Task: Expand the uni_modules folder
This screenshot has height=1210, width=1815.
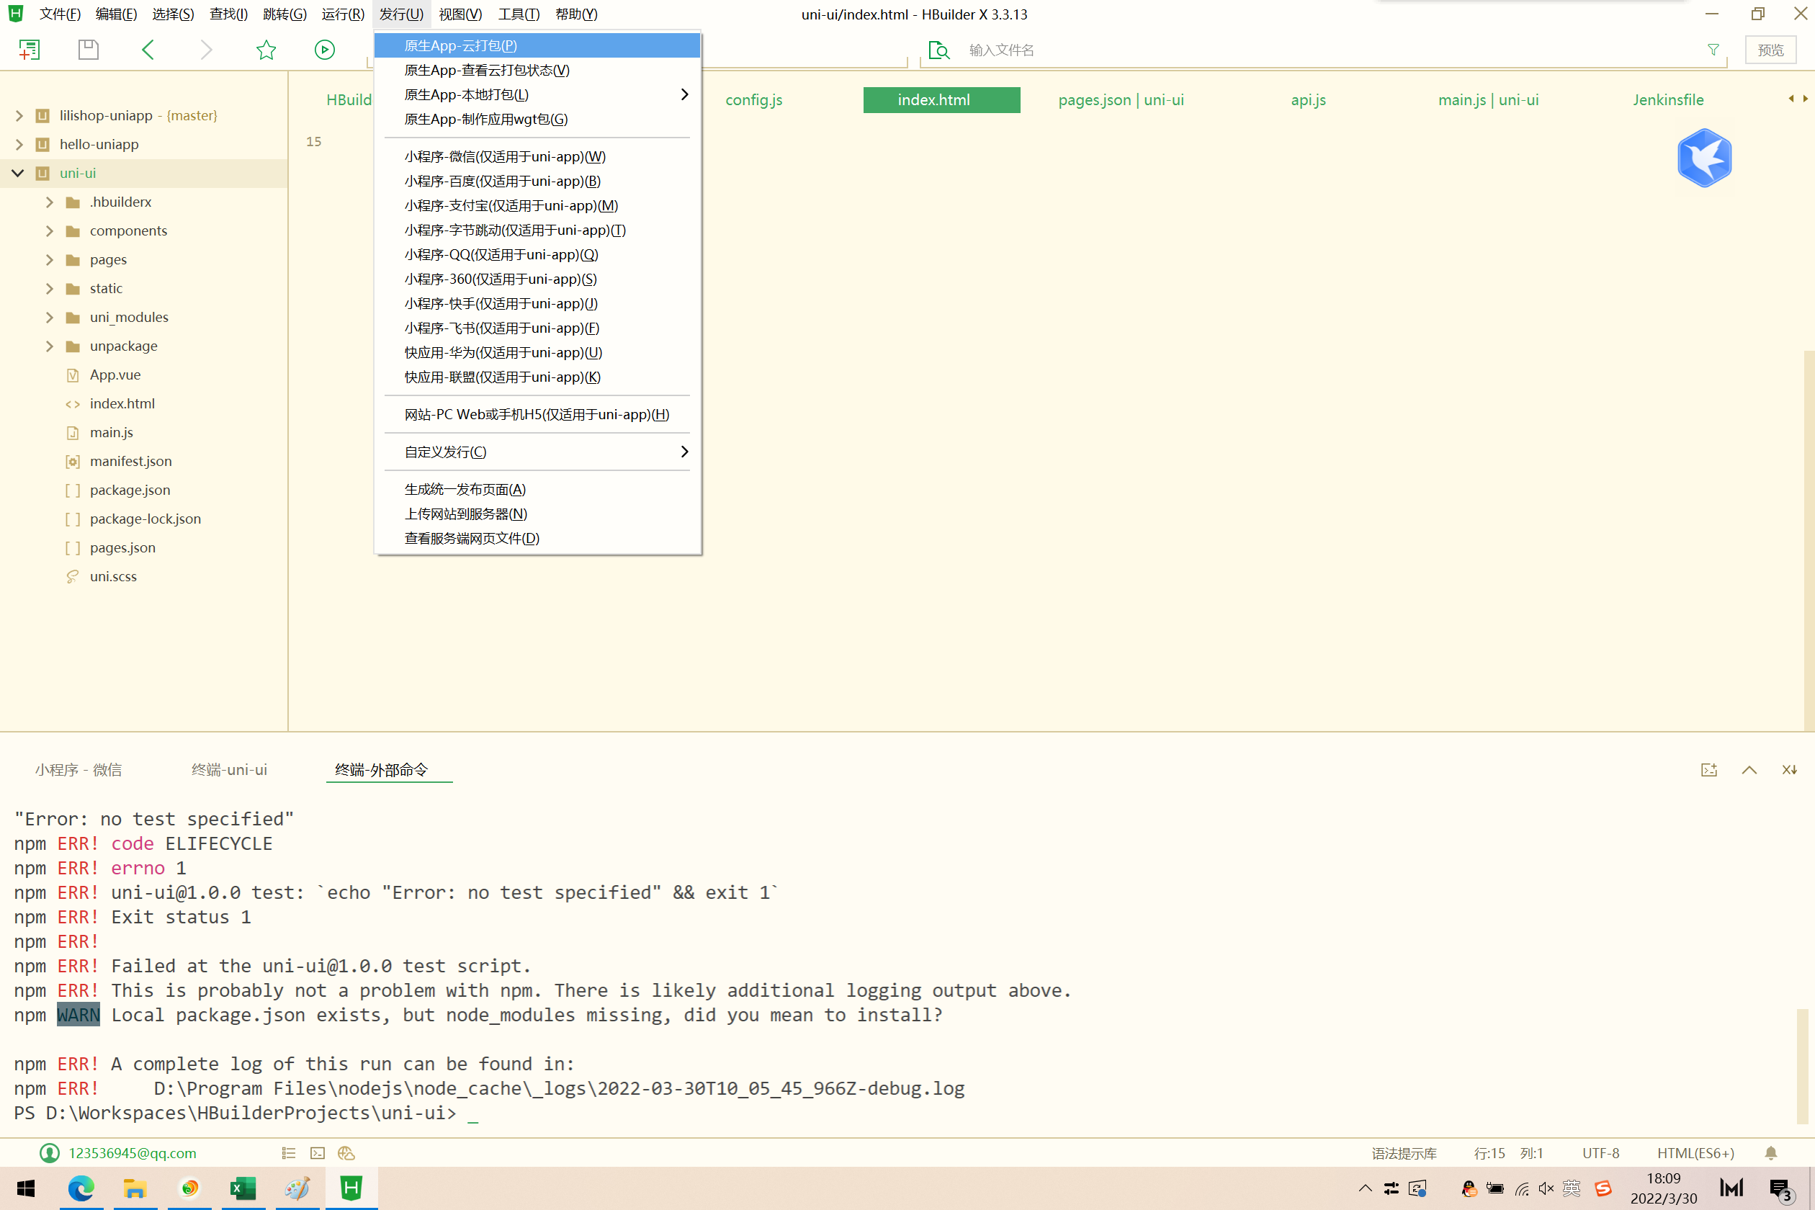Action: click(50, 317)
